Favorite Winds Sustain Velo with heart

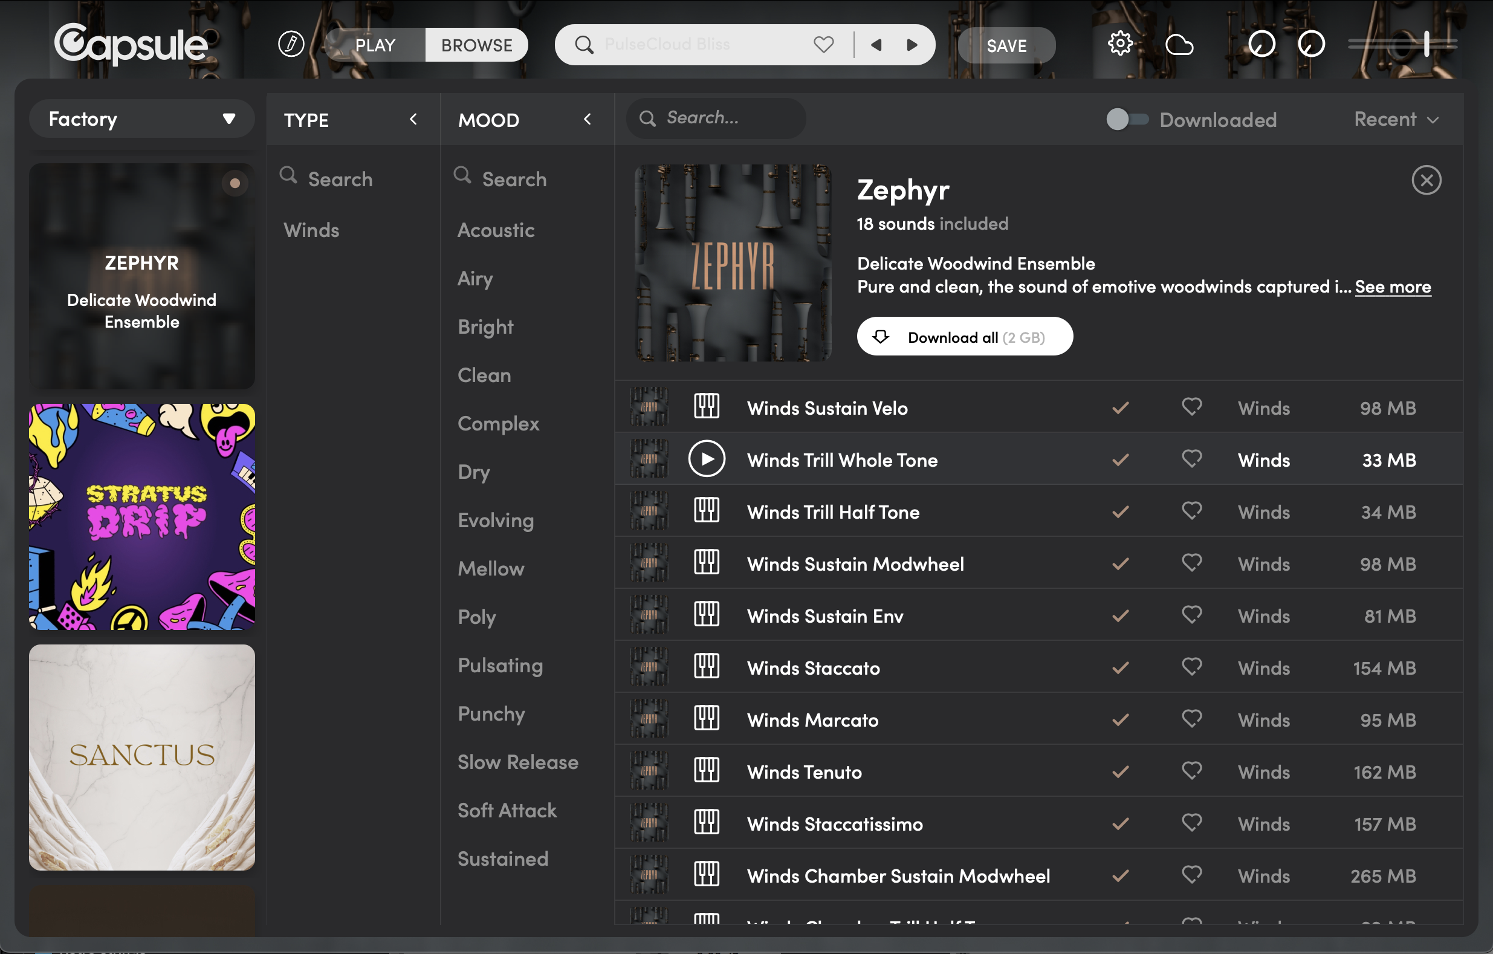(1191, 406)
